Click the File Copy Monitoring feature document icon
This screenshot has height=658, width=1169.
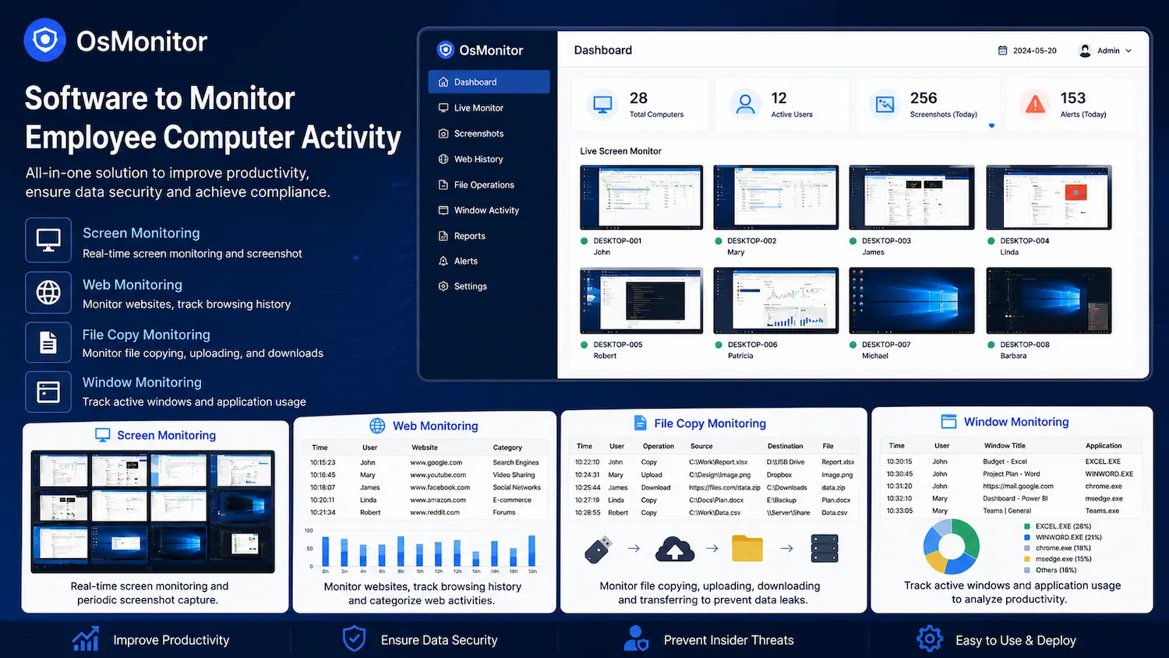pos(48,342)
